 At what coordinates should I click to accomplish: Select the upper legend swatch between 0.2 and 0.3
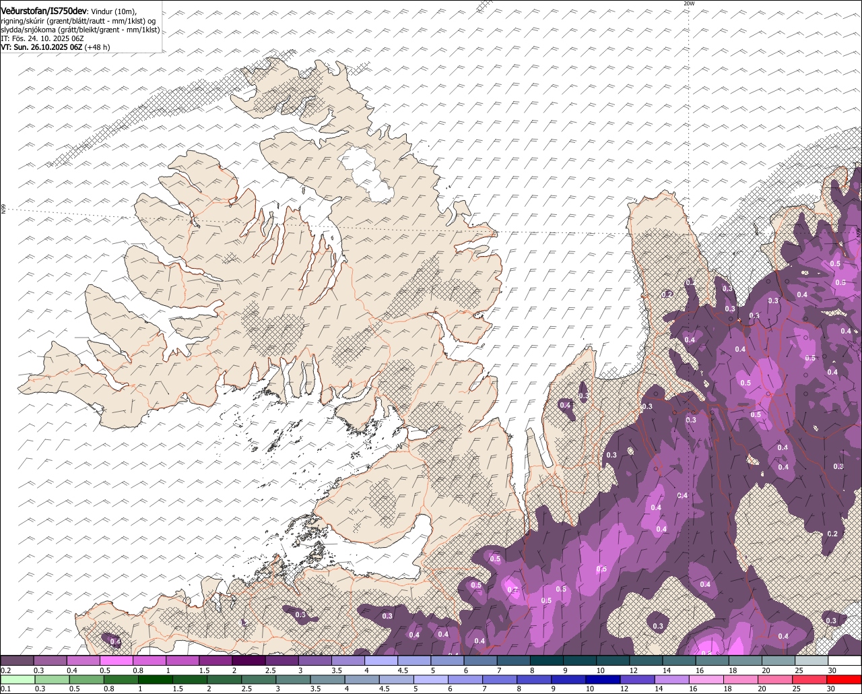coord(17,660)
